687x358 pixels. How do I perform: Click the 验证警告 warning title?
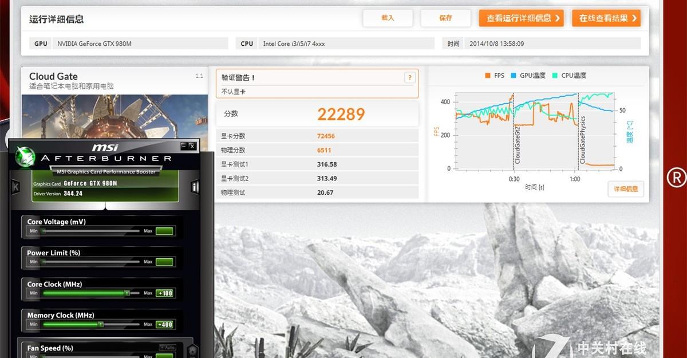click(238, 78)
